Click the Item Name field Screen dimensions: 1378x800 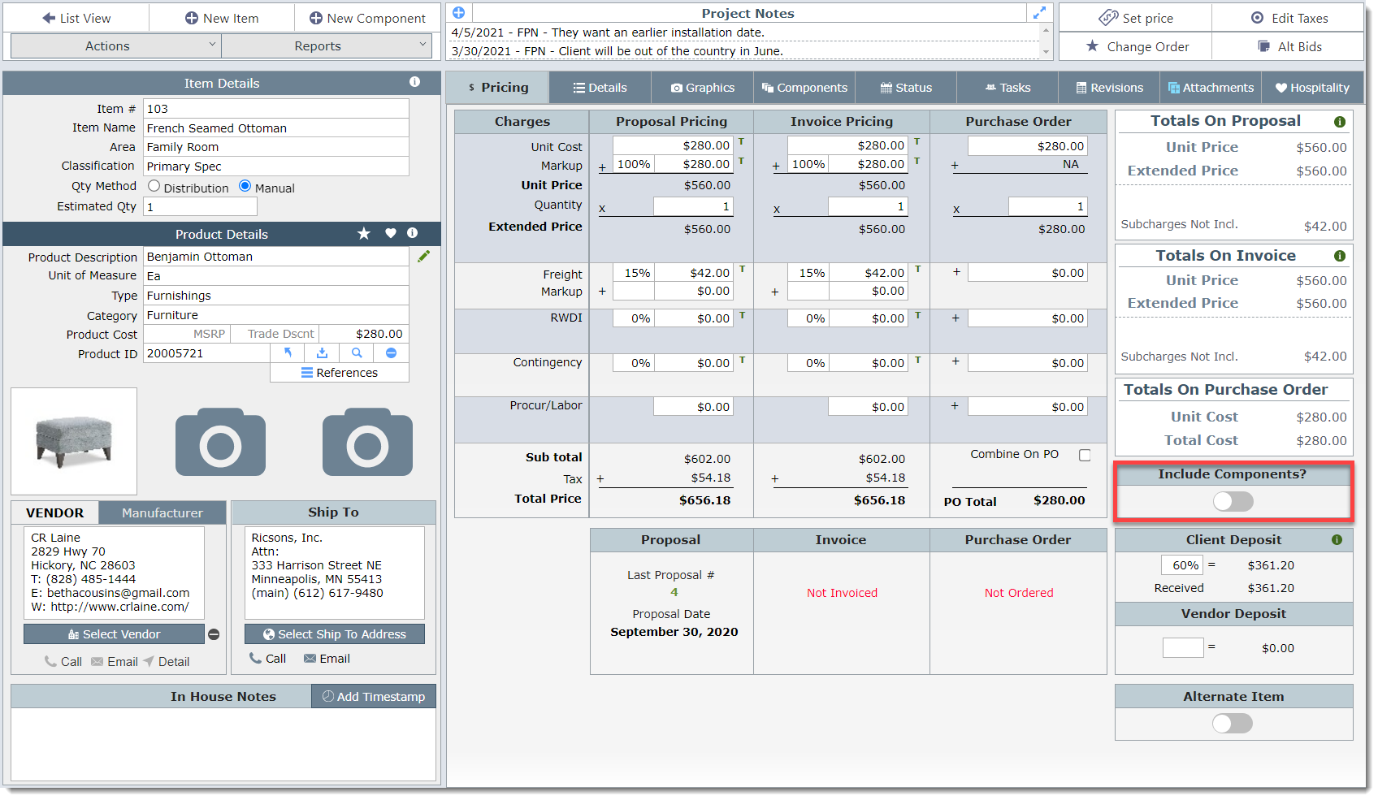tap(276, 128)
